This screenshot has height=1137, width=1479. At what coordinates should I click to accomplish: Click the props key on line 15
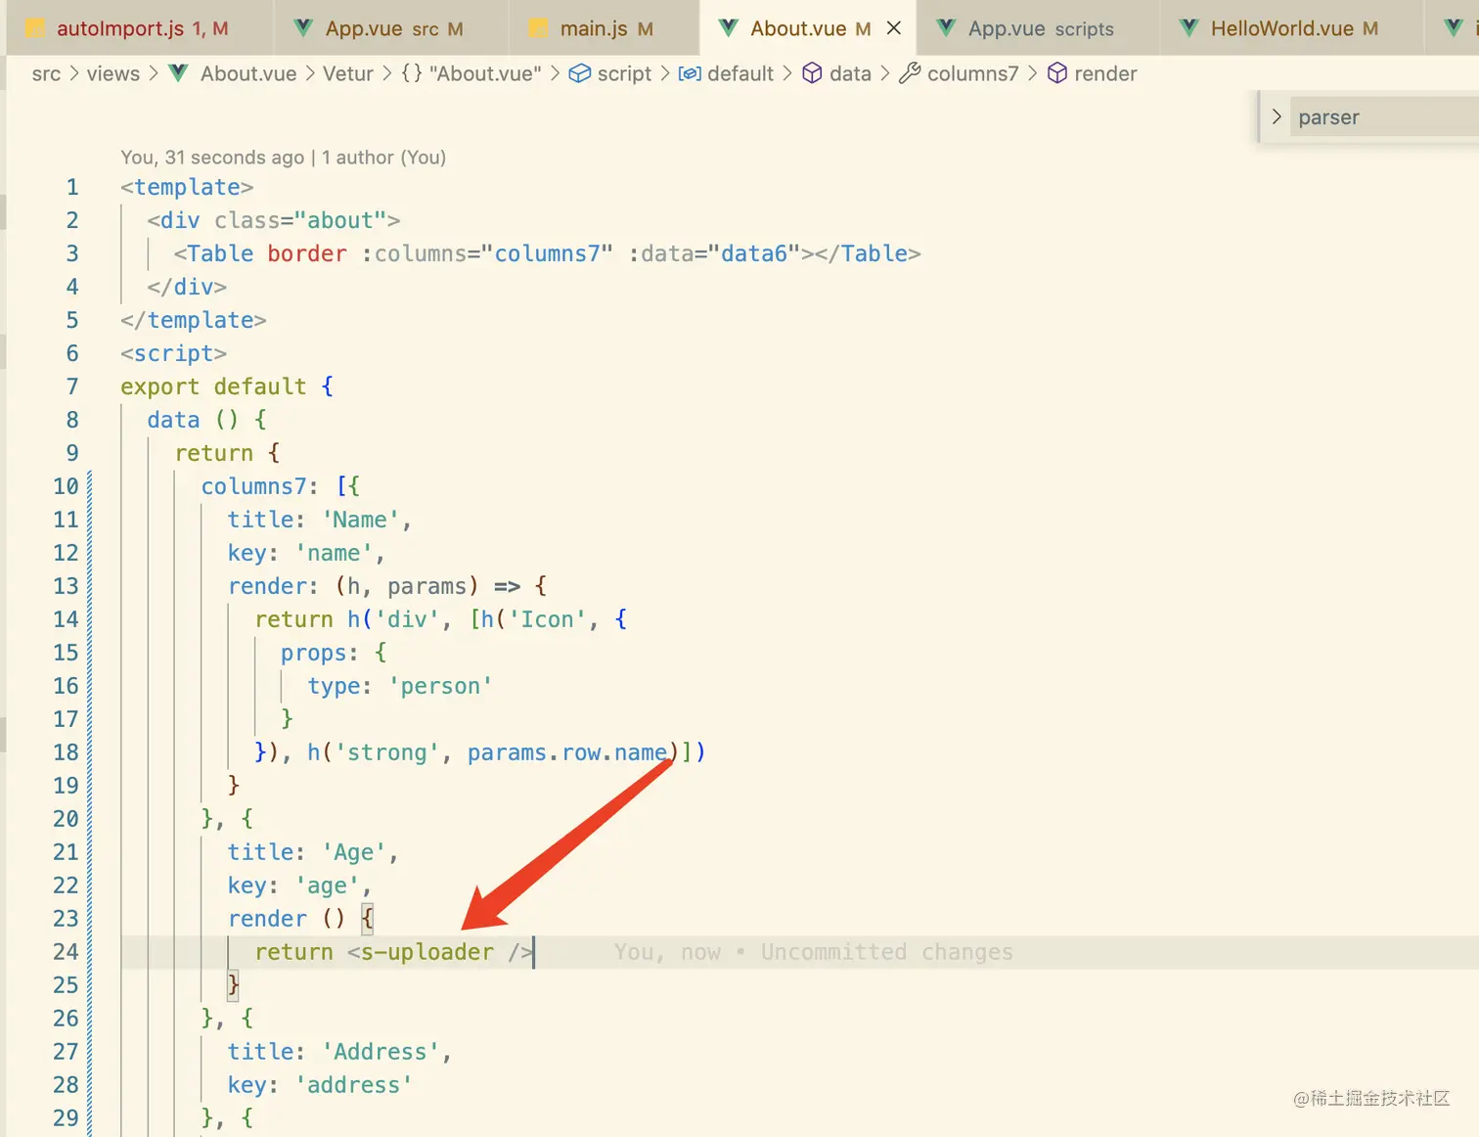click(313, 653)
